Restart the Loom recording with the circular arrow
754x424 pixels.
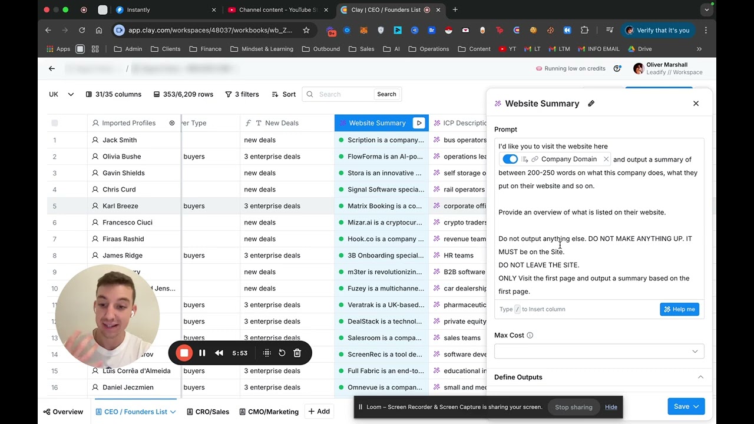(282, 353)
